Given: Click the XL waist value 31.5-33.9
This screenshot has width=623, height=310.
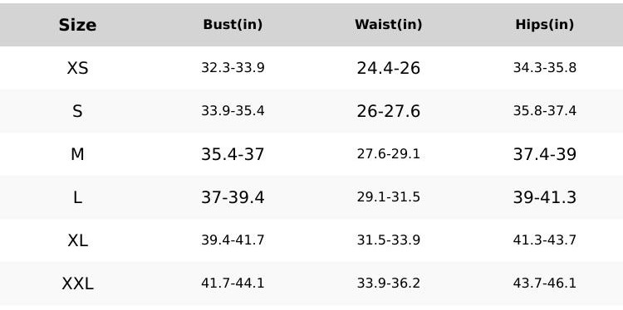Looking at the screenshot, I should (388, 240).
